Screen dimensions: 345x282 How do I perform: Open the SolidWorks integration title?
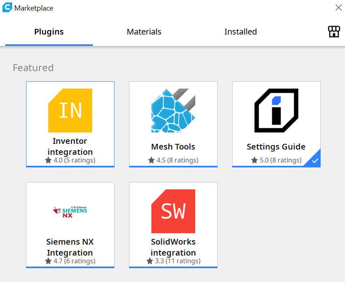click(173, 247)
